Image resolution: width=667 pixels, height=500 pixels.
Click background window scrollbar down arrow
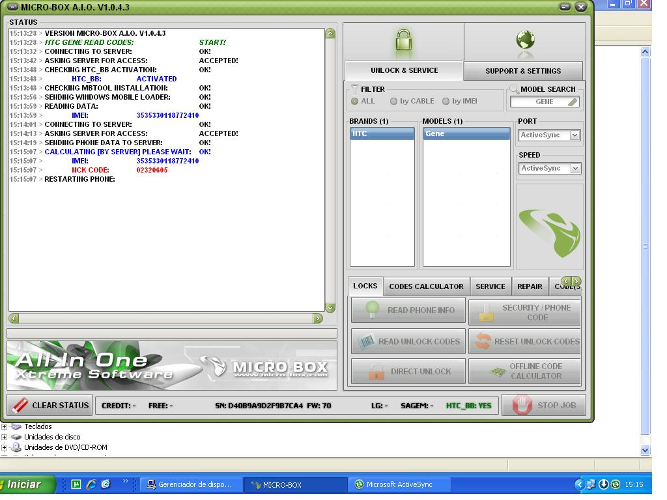(x=646, y=450)
